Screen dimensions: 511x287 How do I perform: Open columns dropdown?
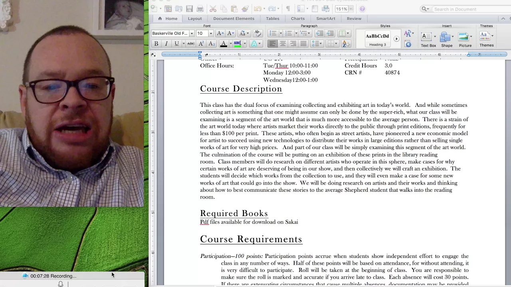pyautogui.click(x=345, y=33)
